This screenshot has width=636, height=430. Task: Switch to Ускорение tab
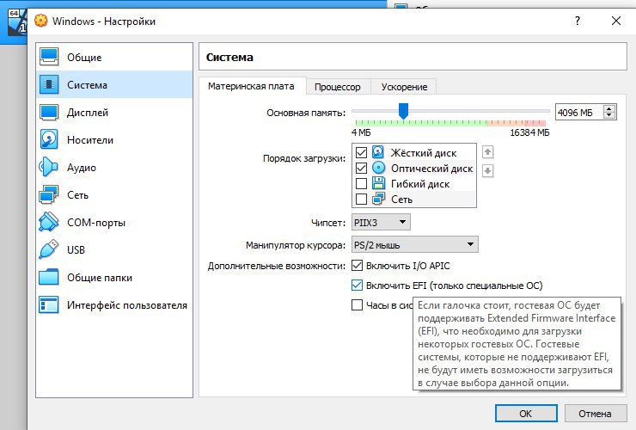(404, 87)
